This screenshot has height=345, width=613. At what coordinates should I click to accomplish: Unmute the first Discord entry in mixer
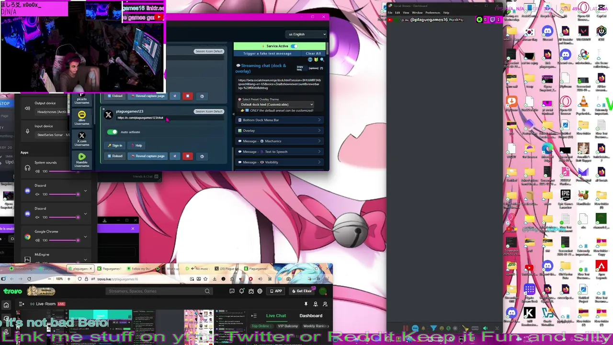(37, 194)
